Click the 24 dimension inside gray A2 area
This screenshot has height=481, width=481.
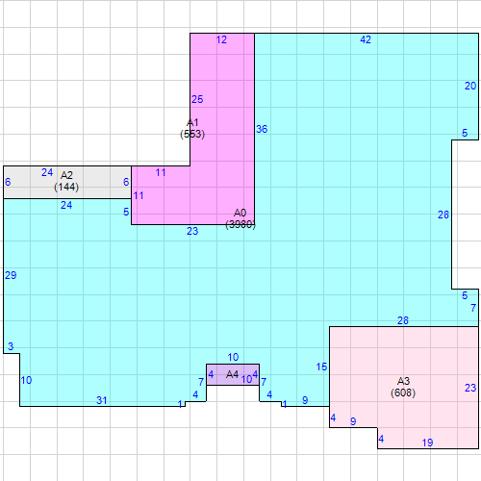tap(47, 172)
